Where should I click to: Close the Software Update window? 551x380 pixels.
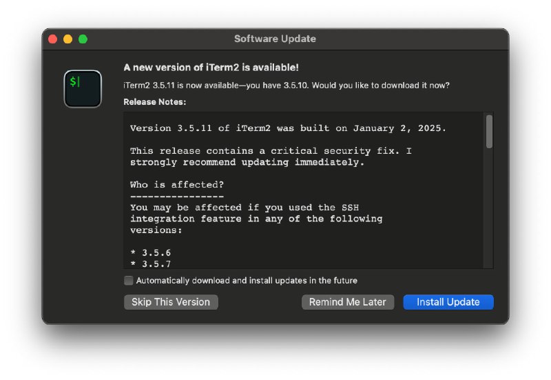click(52, 39)
